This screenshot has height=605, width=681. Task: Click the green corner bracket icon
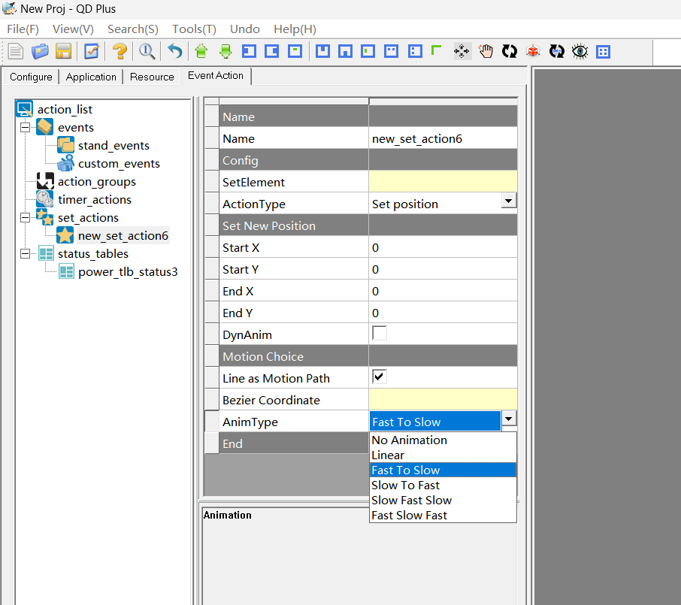click(x=436, y=50)
